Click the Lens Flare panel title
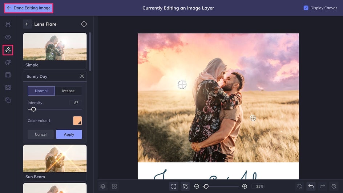The image size is (343, 193). (x=45, y=24)
